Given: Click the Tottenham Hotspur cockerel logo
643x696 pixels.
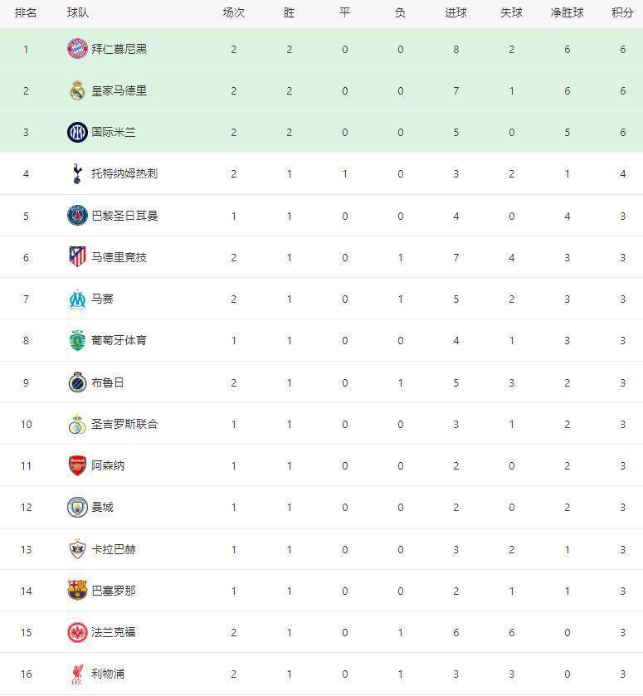Looking at the screenshot, I should tap(77, 173).
